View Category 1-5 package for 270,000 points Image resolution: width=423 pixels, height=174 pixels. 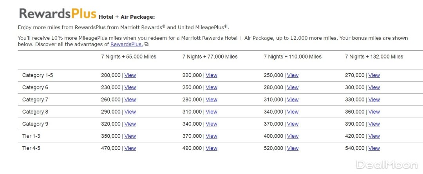pyautogui.click(x=374, y=75)
